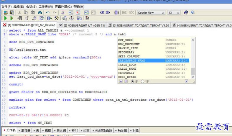
Task: Select the 触发器 bottom tab
Action: click(x=121, y=130)
